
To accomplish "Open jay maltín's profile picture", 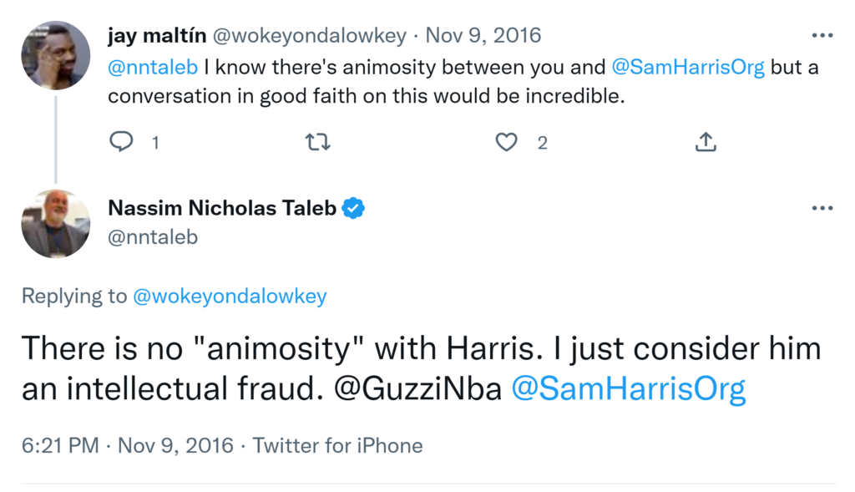I will (x=55, y=55).
